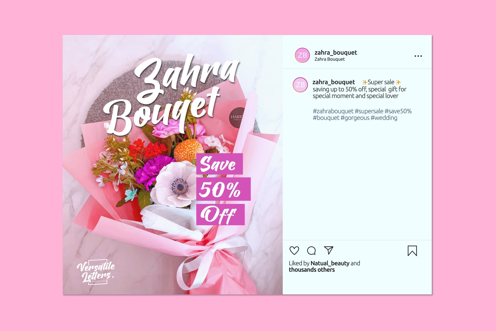
Task: Save post with the bookmark icon
Action: click(412, 251)
